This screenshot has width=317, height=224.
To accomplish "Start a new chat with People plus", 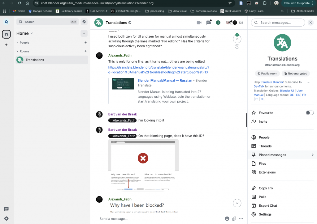I will coord(85,43).
